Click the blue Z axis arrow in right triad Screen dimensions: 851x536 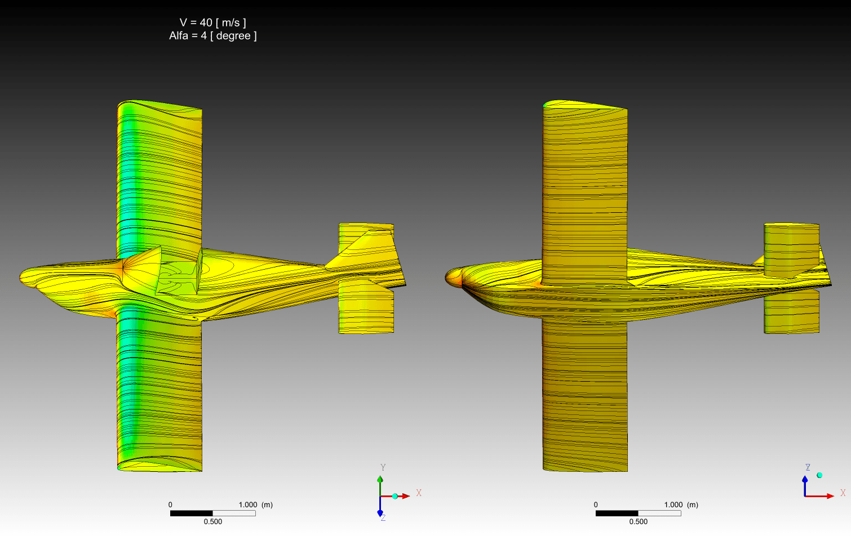click(x=805, y=480)
